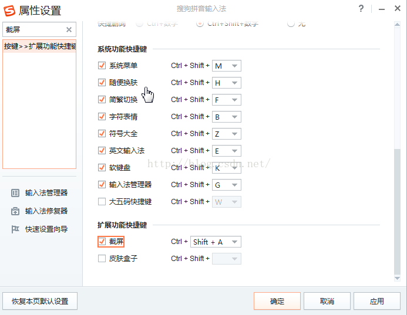Open the 简繁切换 key dropdown showing F
This screenshot has height=315, width=407.
click(x=227, y=100)
